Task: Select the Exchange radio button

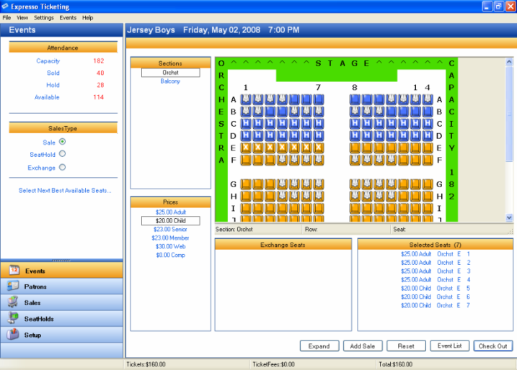Action: point(62,167)
